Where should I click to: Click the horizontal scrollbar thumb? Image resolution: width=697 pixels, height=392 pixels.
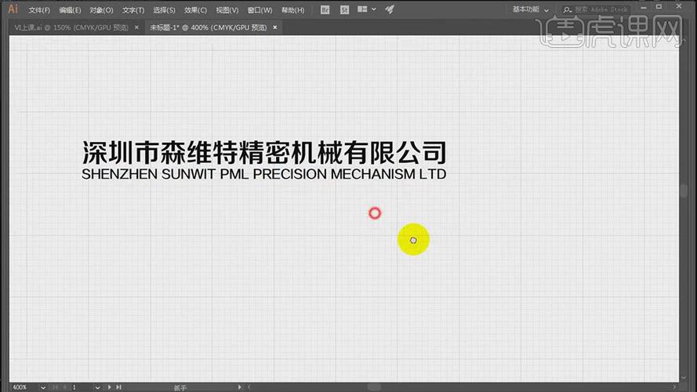[x=374, y=387]
